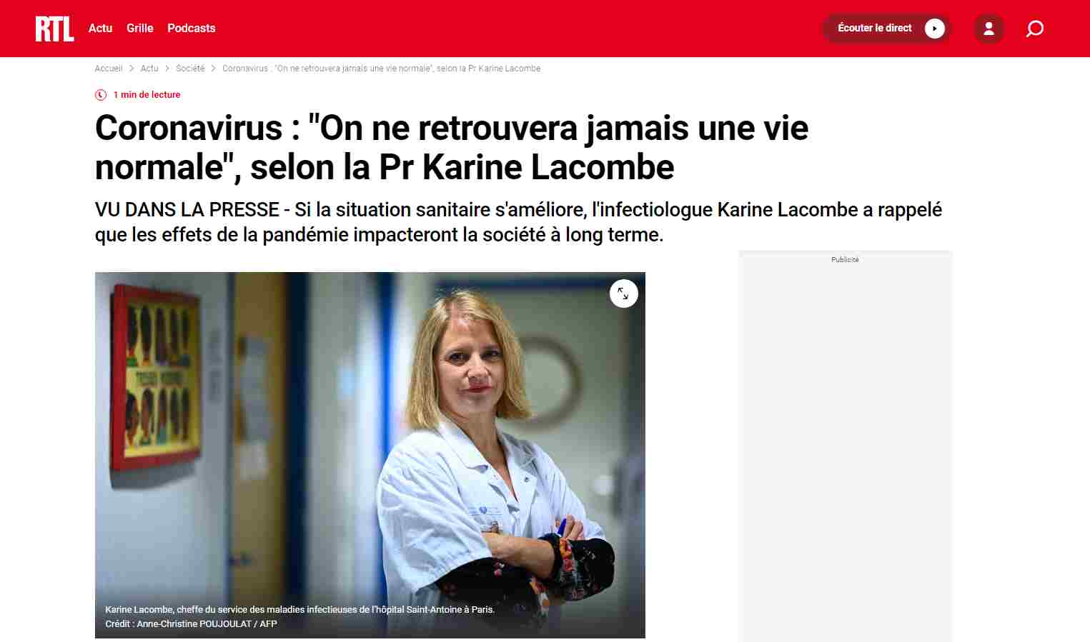Select Actu in the breadcrumb trail

click(x=149, y=69)
